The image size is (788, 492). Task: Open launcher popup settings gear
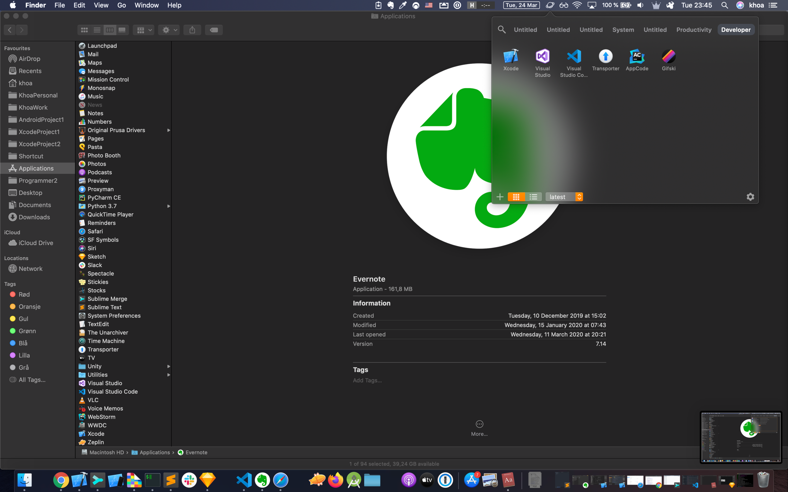[750, 197]
